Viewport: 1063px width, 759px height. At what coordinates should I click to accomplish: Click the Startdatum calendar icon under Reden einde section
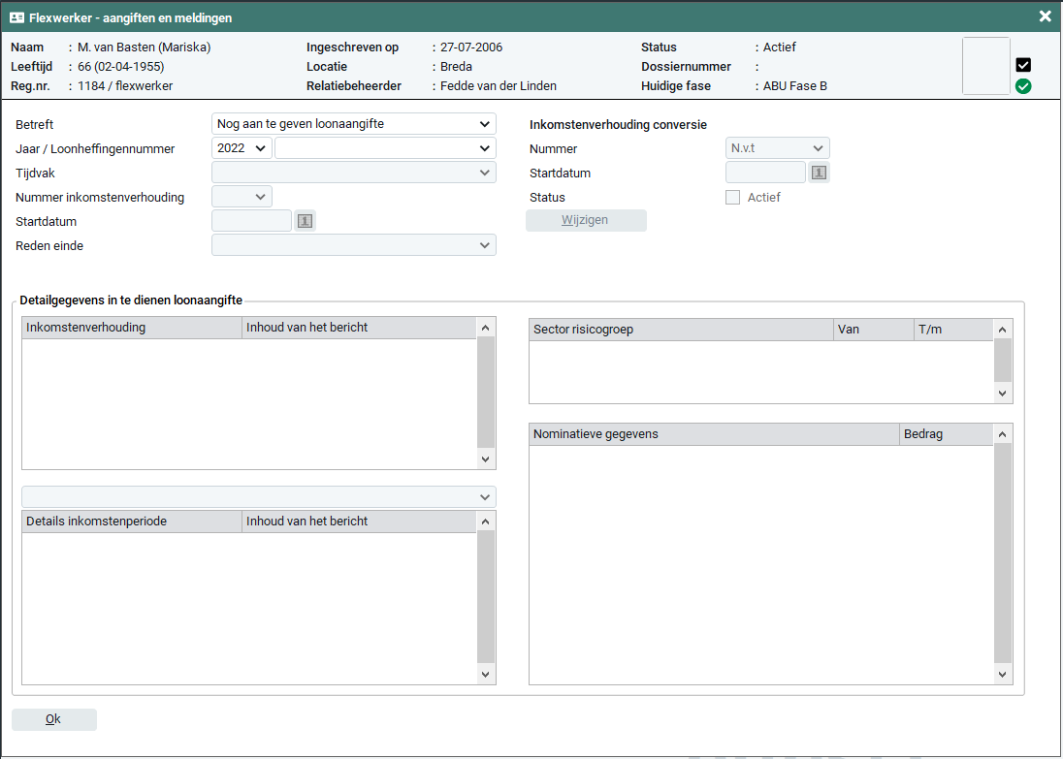point(306,221)
